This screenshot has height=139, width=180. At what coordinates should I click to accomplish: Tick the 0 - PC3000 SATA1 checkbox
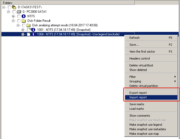(x=14, y=12)
